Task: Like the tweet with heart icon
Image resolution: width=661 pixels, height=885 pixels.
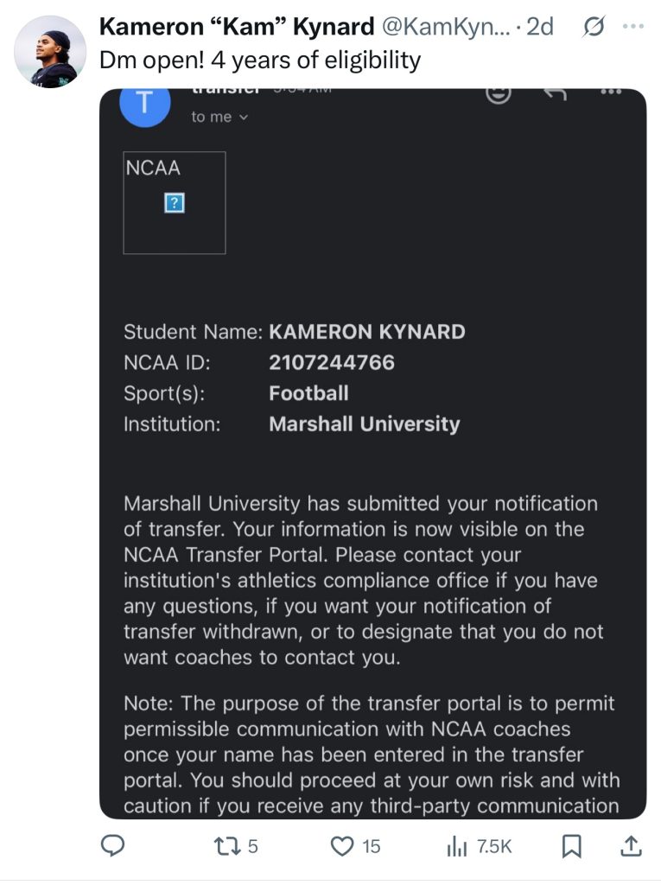Action: point(342,846)
